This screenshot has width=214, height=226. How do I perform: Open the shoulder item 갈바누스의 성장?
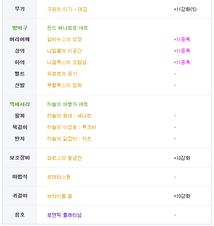point(64,39)
